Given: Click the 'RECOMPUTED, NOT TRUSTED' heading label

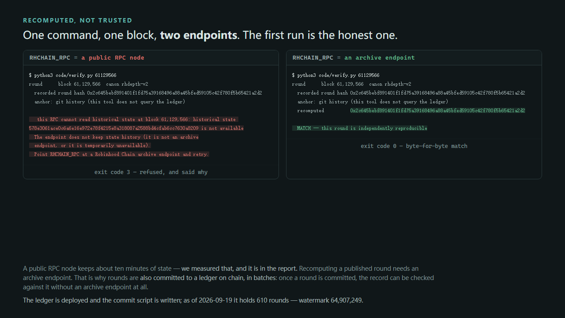Looking at the screenshot, I should (77, 20).
